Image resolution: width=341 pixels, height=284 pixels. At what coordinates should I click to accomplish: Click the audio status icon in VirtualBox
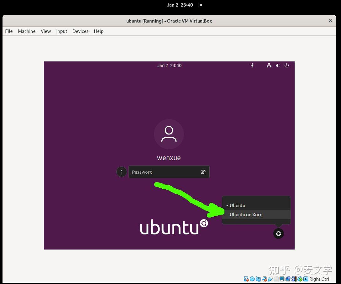click(258, 279)
